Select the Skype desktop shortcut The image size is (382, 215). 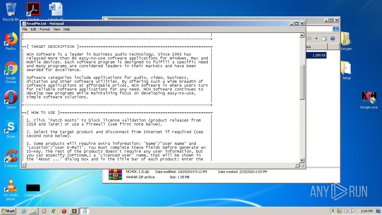coord(11,129)
